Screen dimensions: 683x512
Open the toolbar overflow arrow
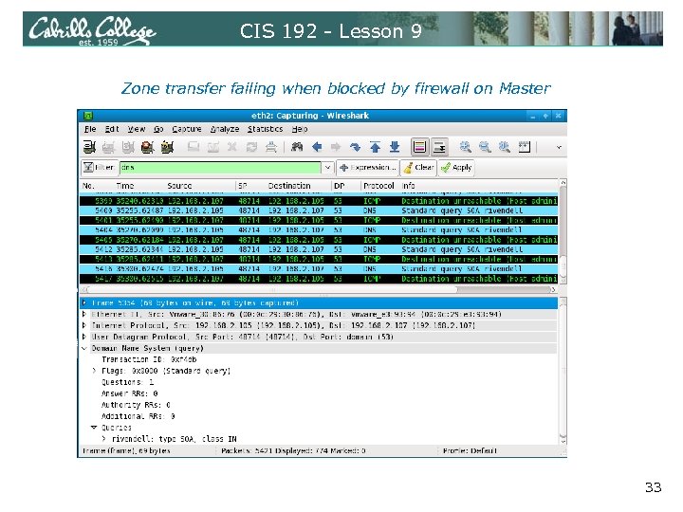tap(559, 148)
